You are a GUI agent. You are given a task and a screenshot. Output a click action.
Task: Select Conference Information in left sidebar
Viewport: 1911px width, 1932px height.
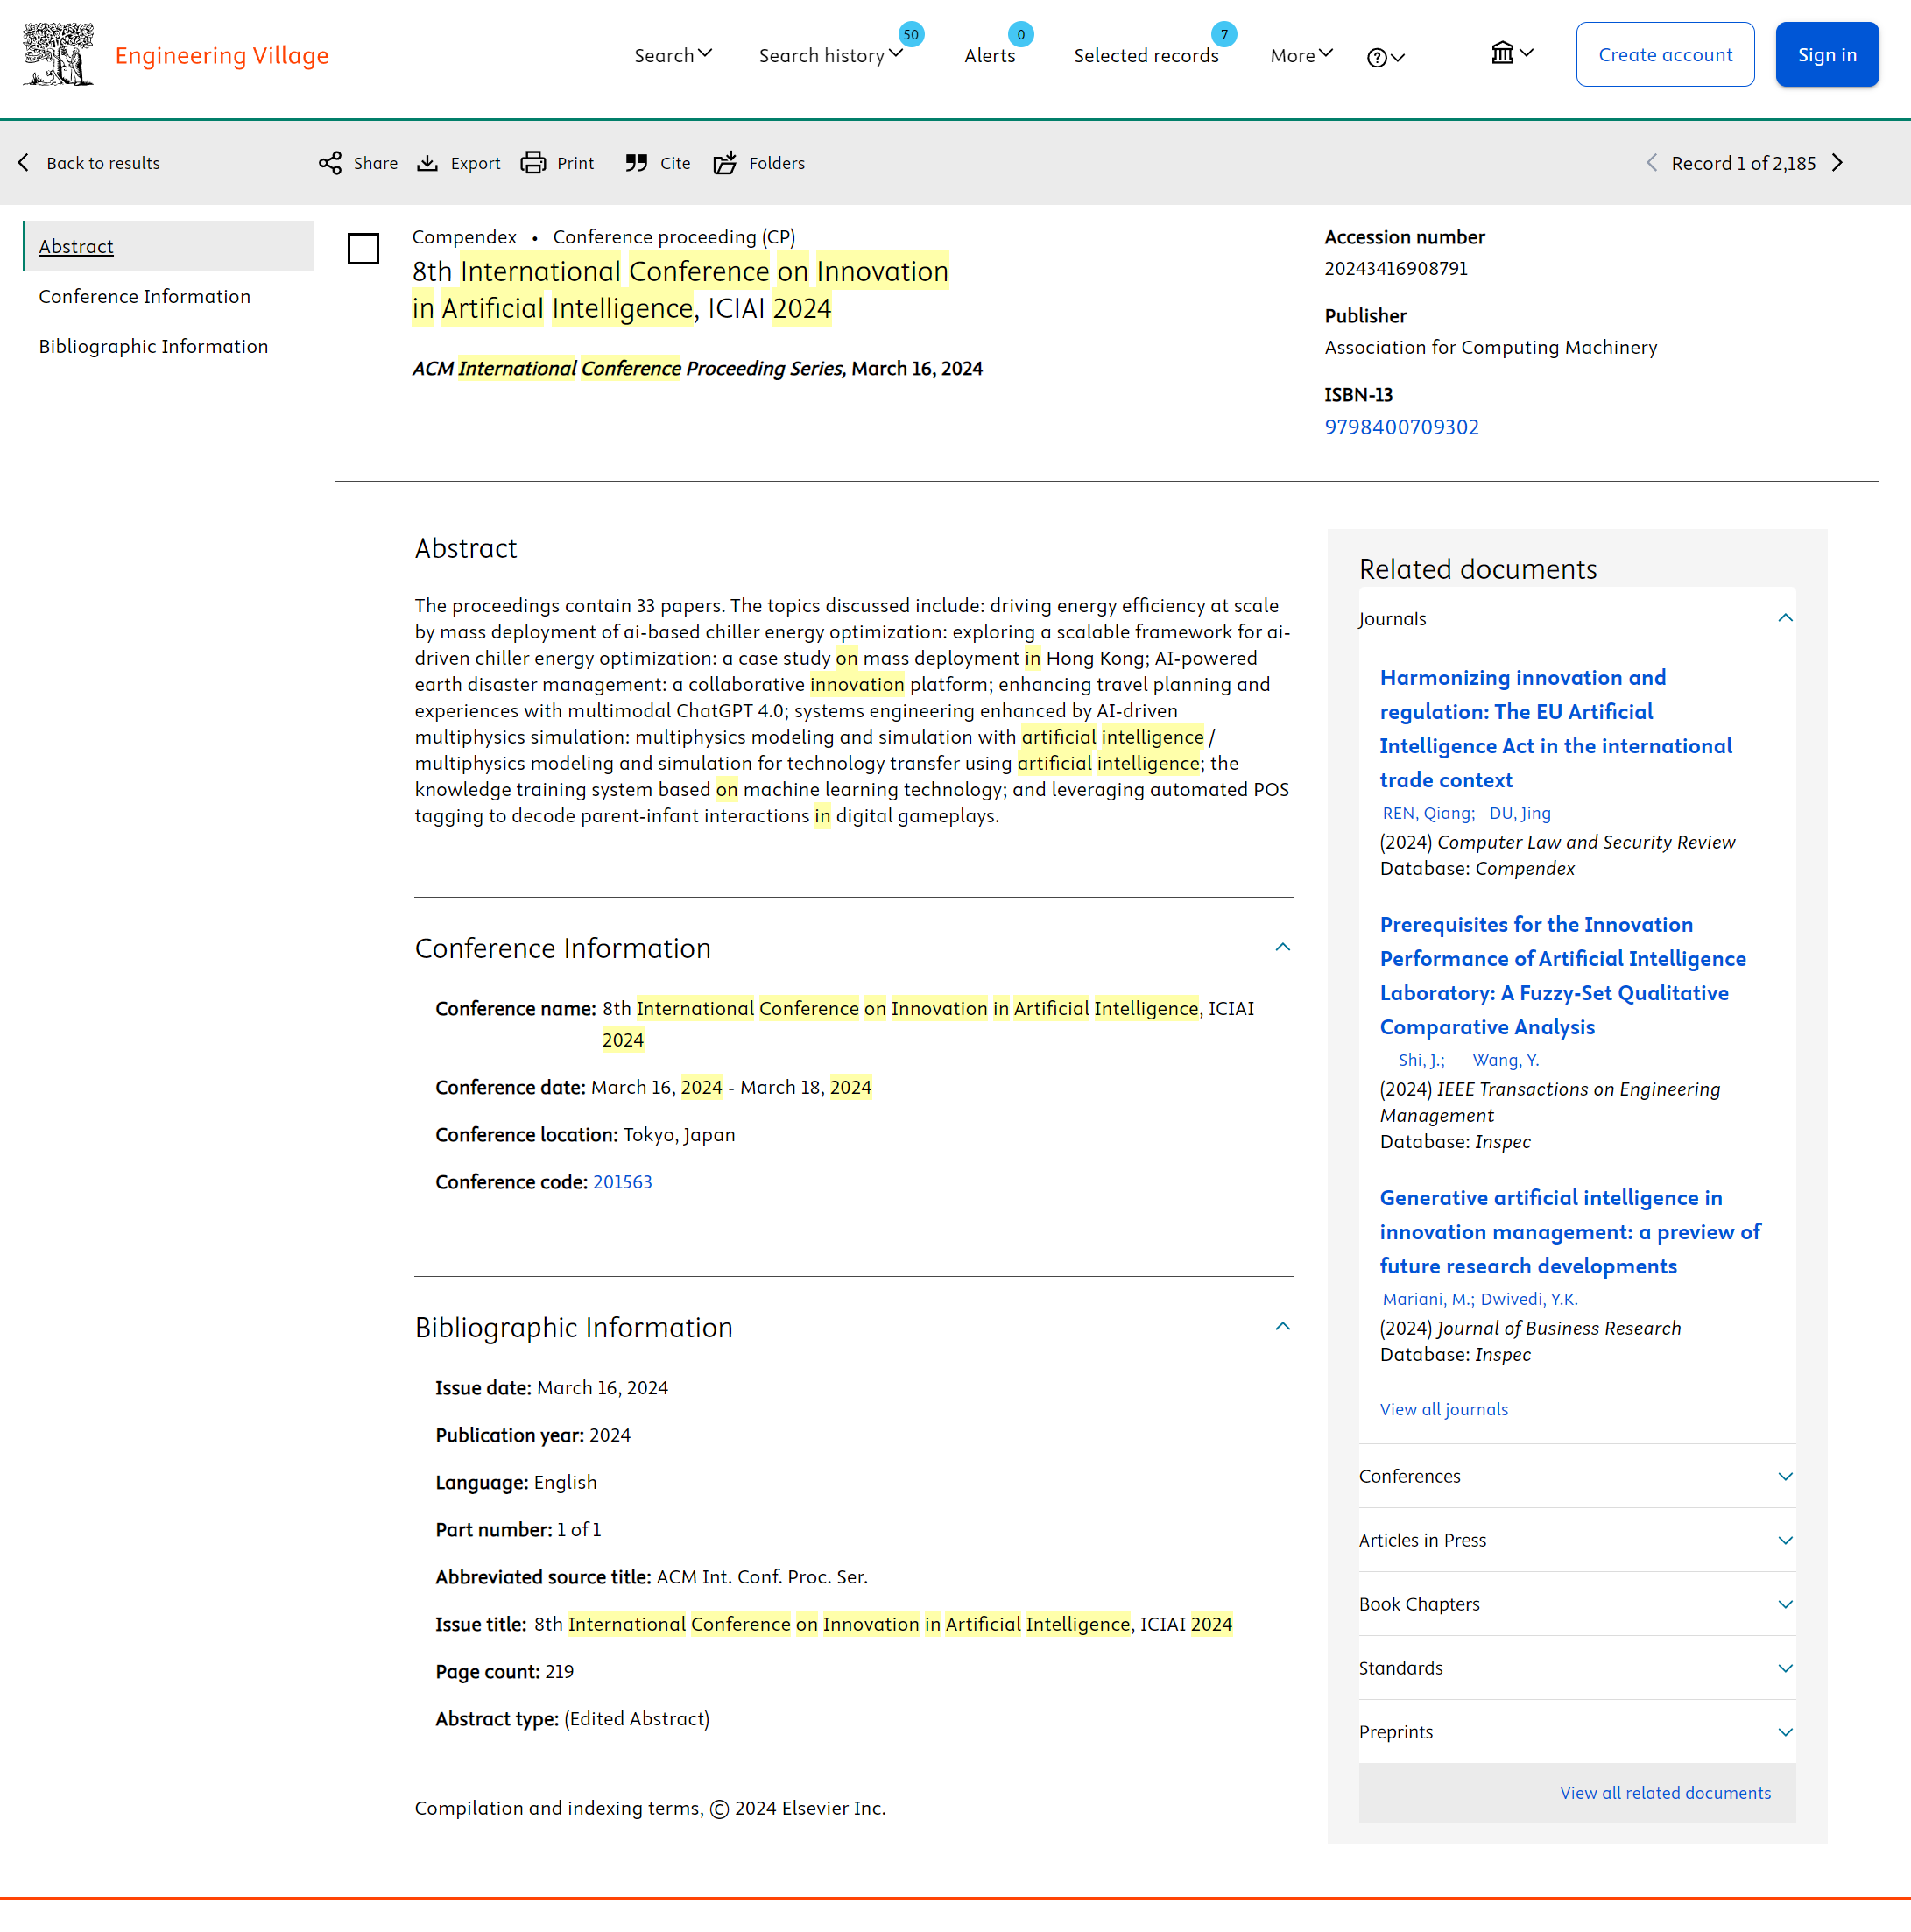coord(144,296)
